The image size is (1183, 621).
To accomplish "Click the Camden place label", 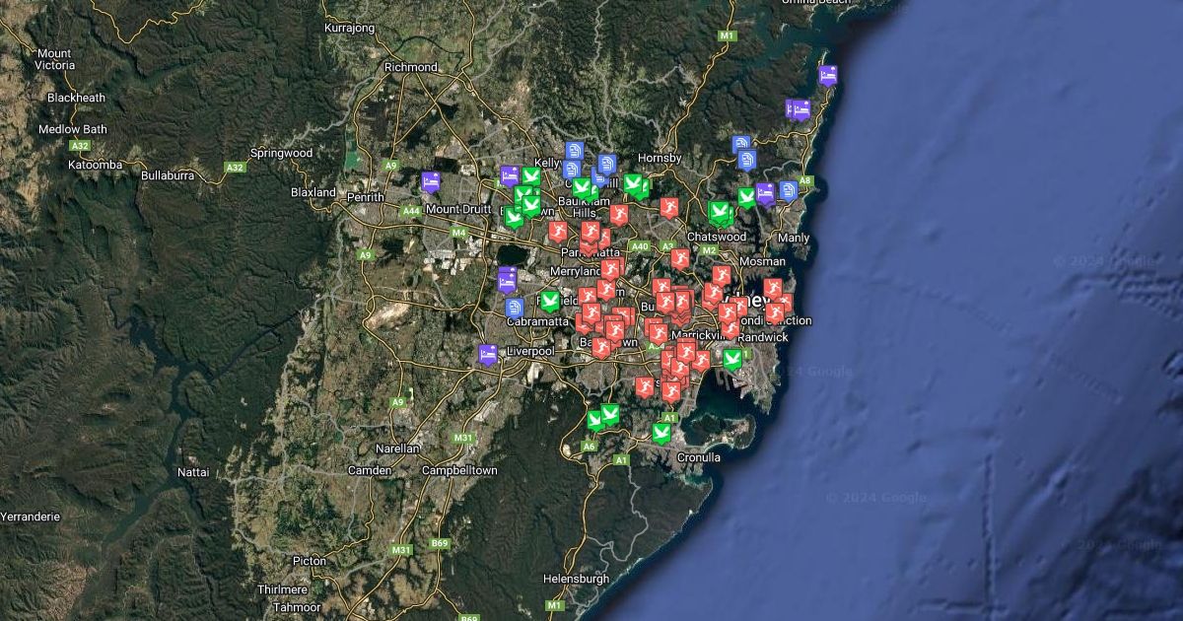I will pos(370,471).
